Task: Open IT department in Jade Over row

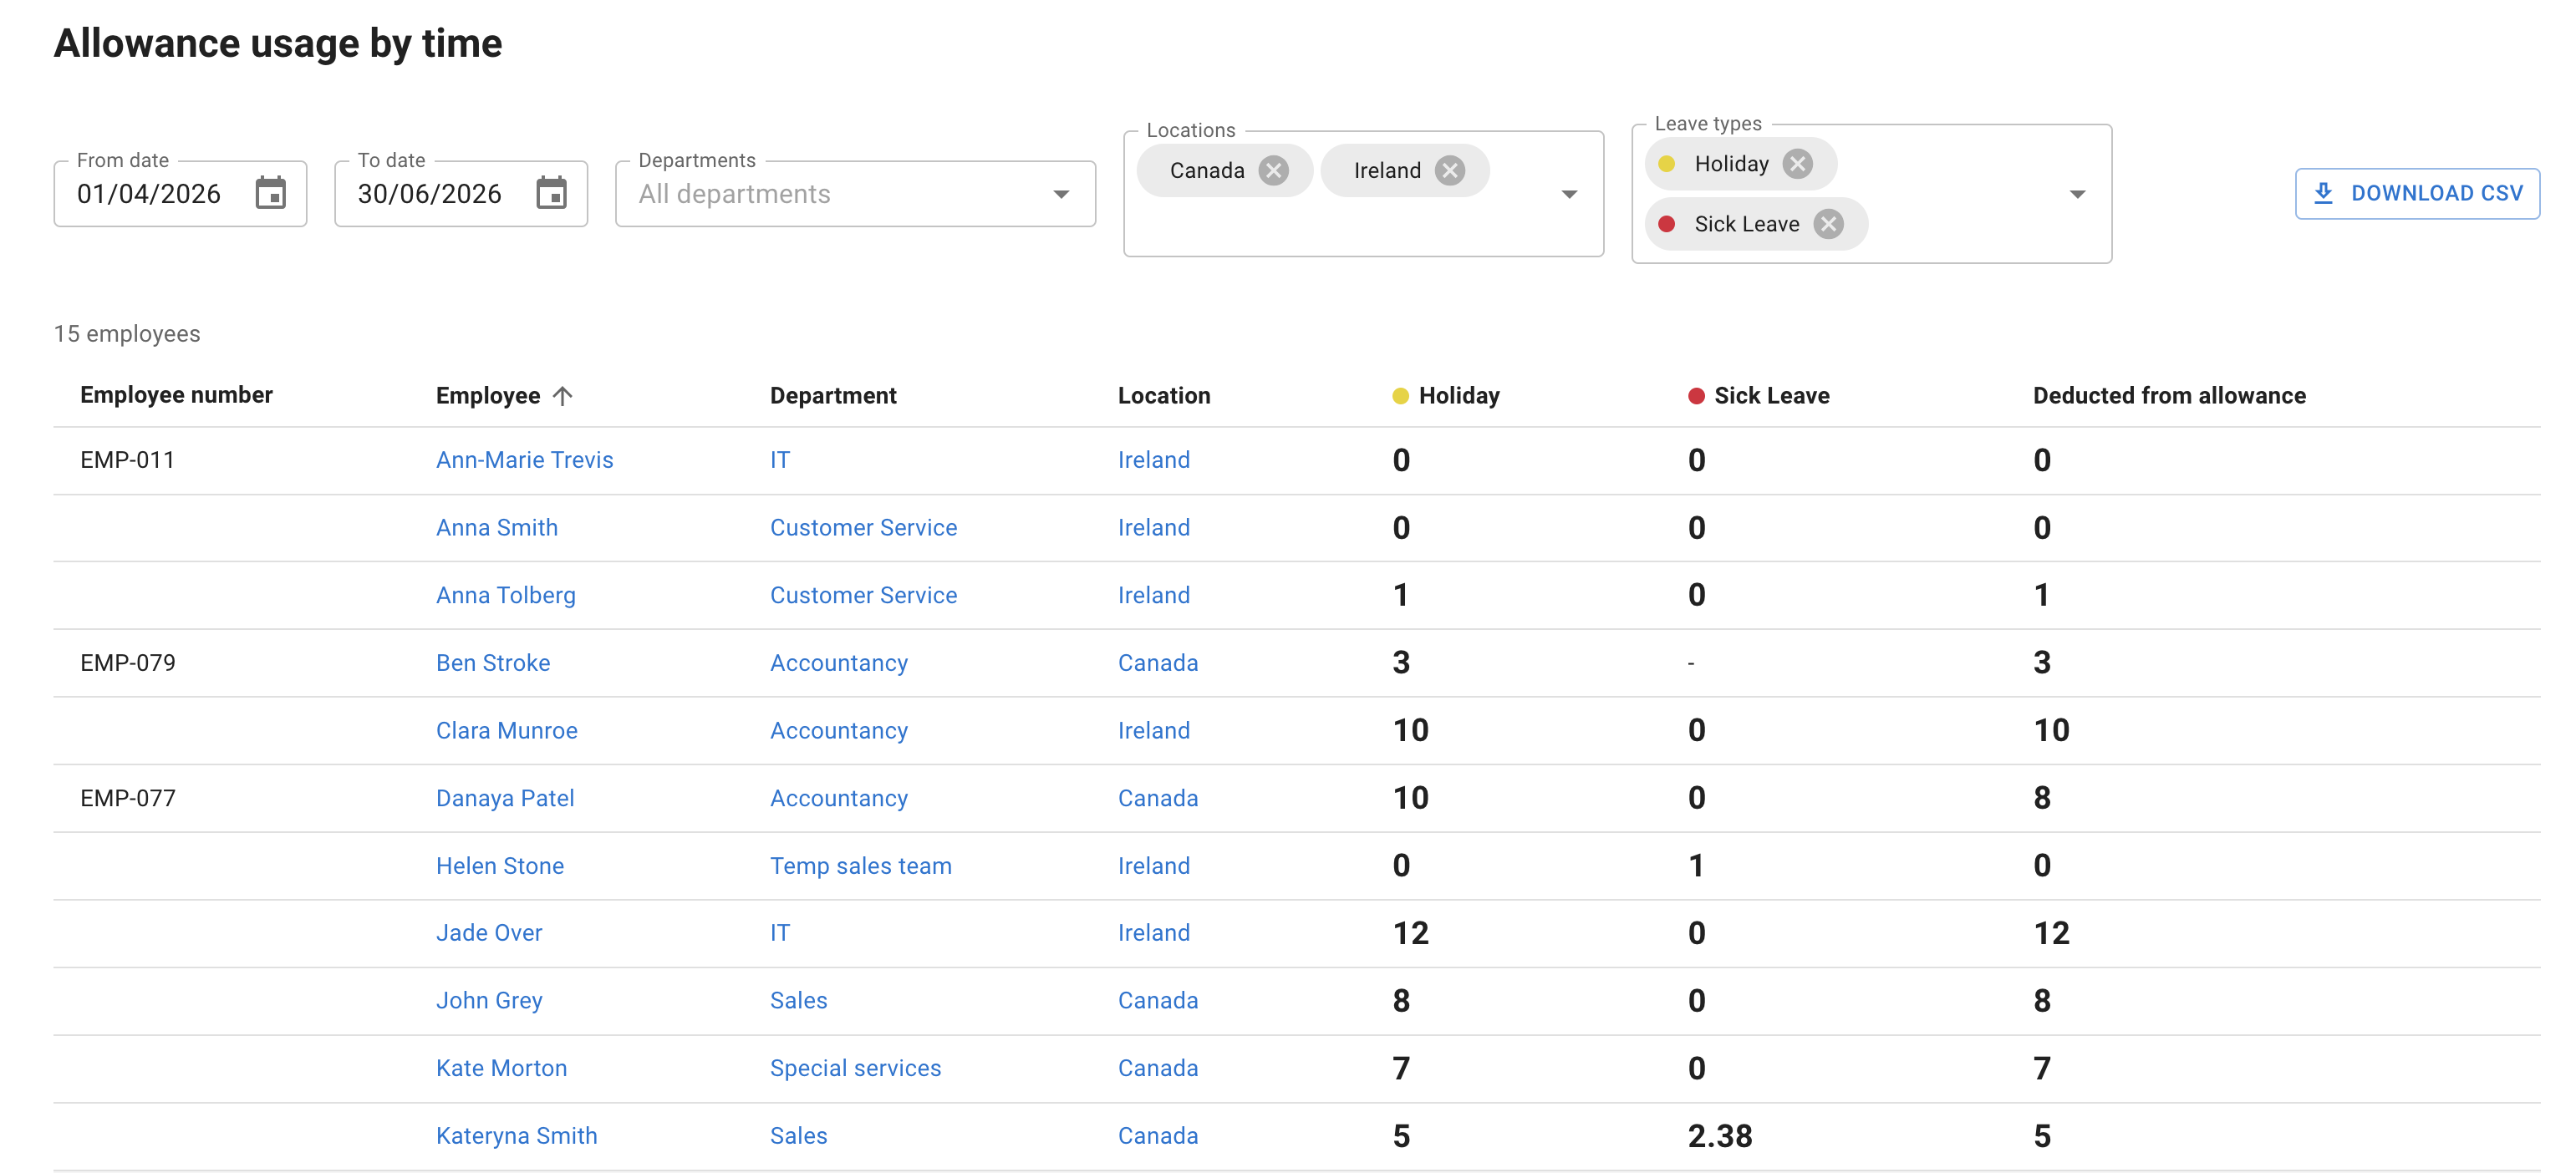Action: coord(780,933)
